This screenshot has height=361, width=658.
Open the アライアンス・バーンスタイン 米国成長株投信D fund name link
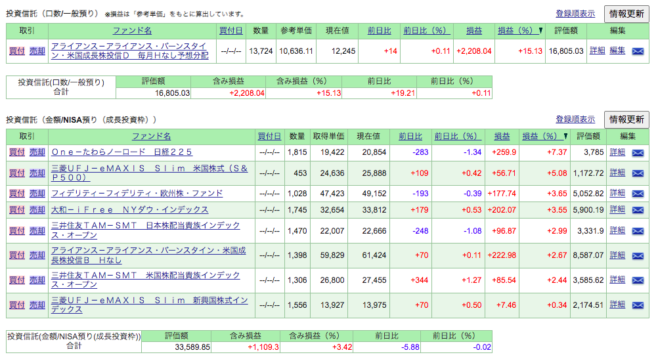[129, 51]
